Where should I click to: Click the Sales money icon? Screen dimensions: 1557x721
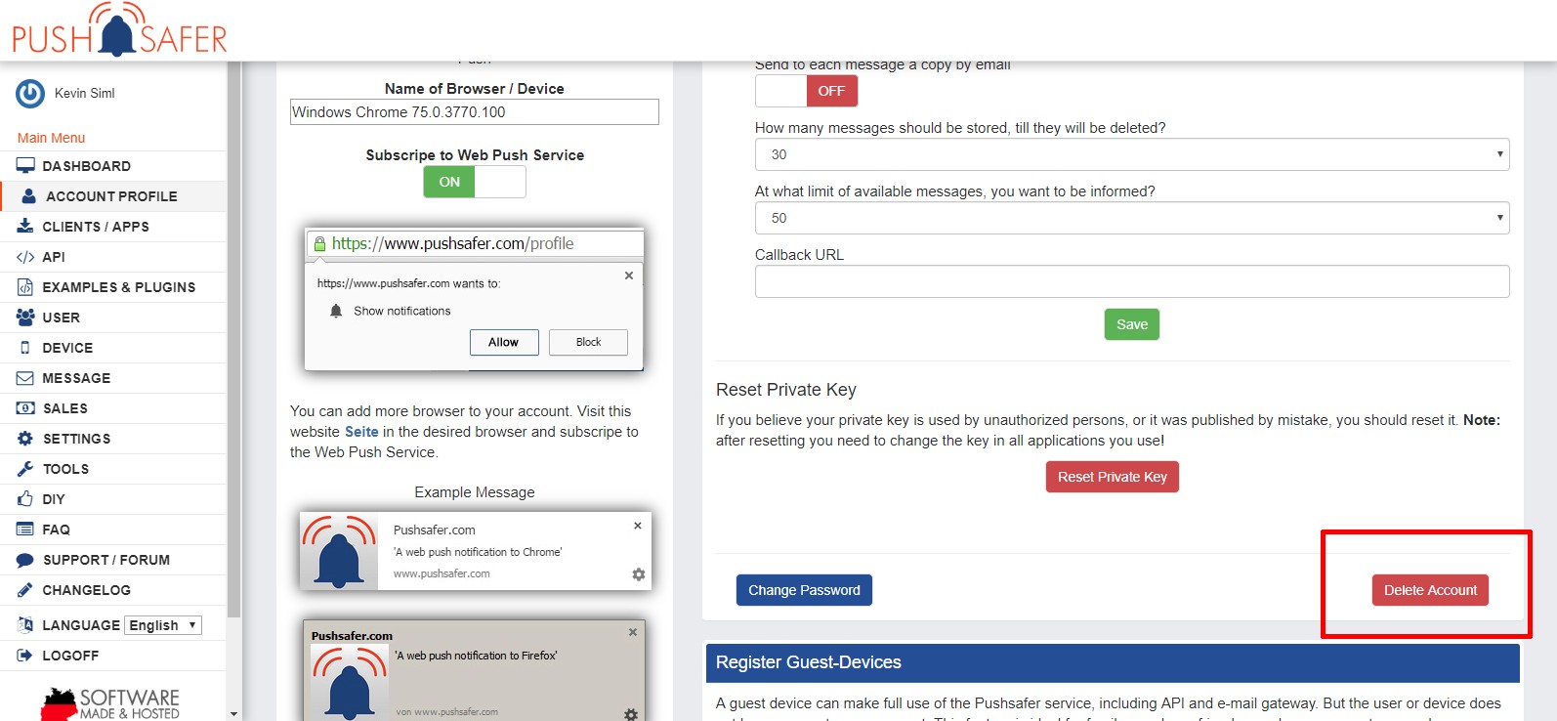click(x=25, y=408)
